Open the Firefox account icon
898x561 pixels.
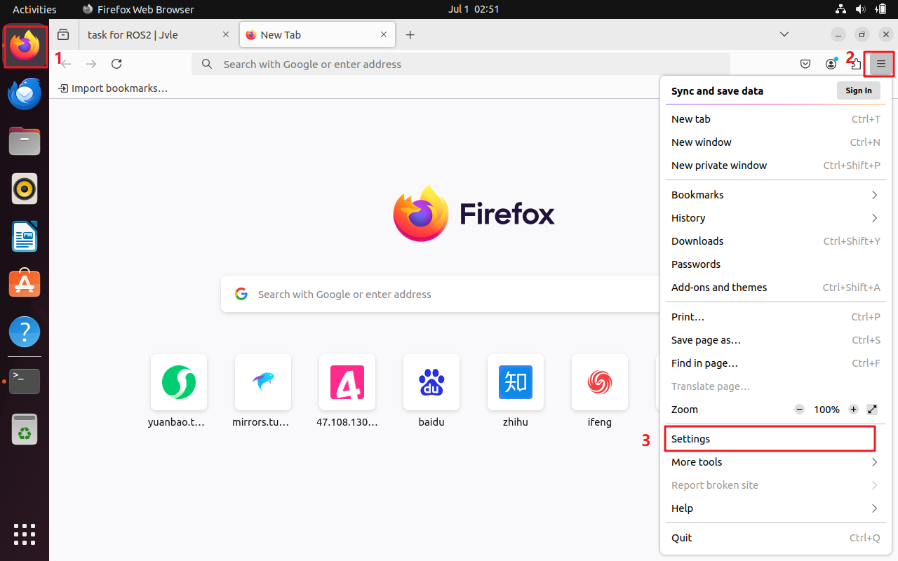[831, 64]
